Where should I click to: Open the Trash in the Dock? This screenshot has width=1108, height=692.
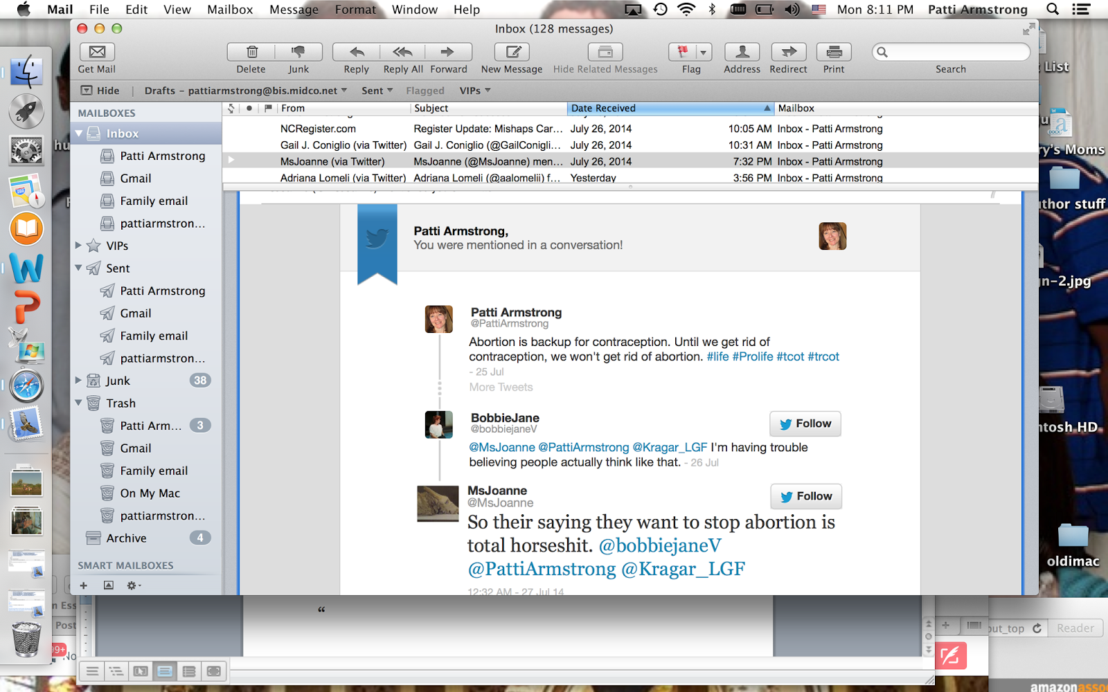26,638
